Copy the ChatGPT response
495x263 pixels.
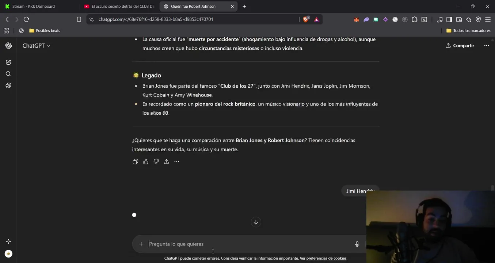pos(136,161)
